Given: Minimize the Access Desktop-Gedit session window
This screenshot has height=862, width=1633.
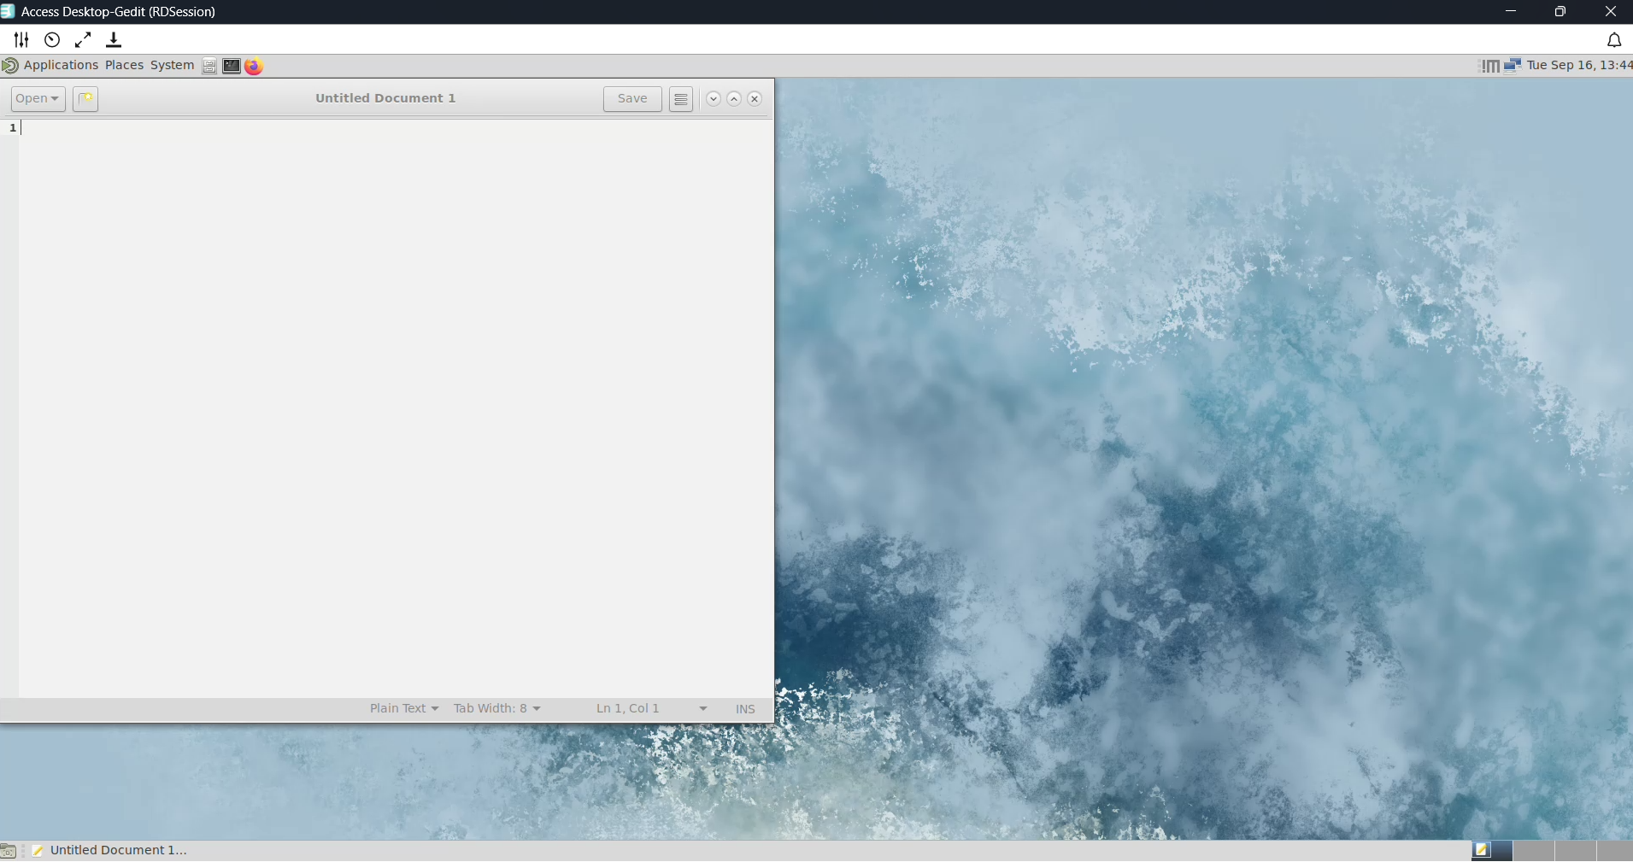Looking at the screenshot, I should (1511, 11).
